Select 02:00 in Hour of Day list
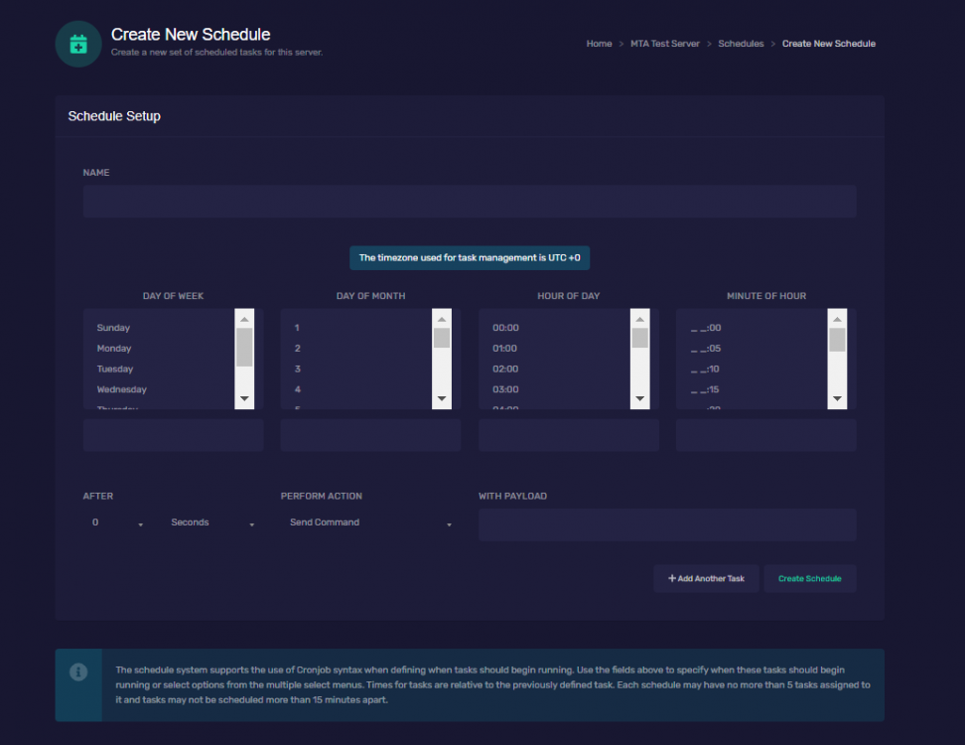The height and width of the screenshot is (745, 965). 505,369
